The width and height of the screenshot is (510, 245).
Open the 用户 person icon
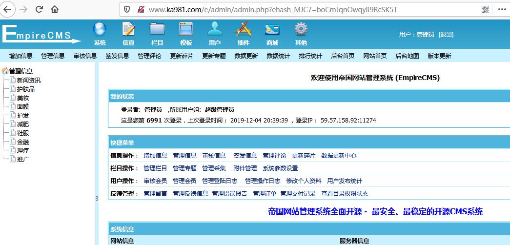pos(215,29)
